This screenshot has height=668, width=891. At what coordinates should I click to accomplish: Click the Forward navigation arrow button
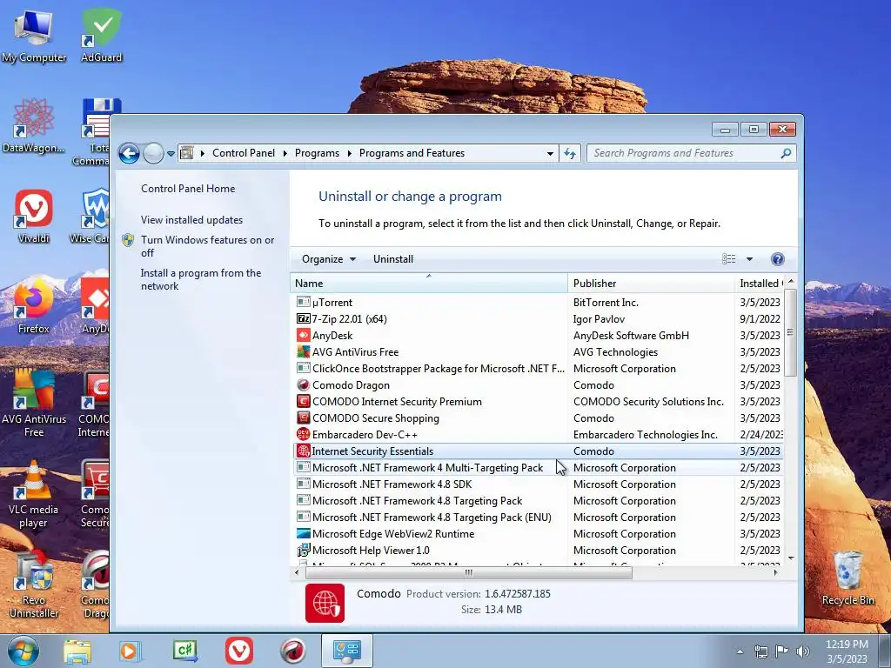click(x=153, y=153)
